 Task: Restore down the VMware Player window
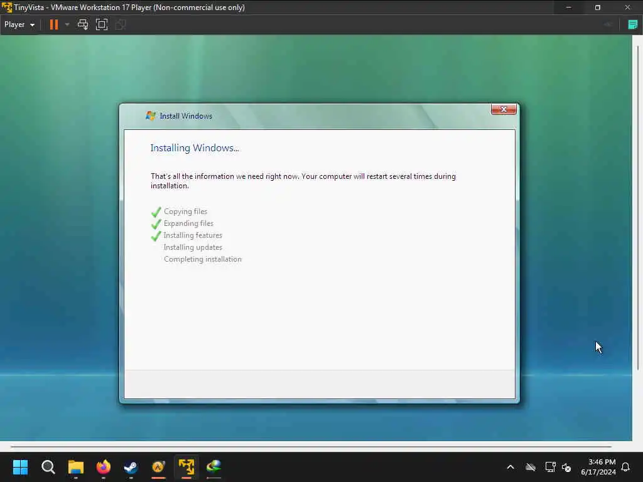[598, 8]
